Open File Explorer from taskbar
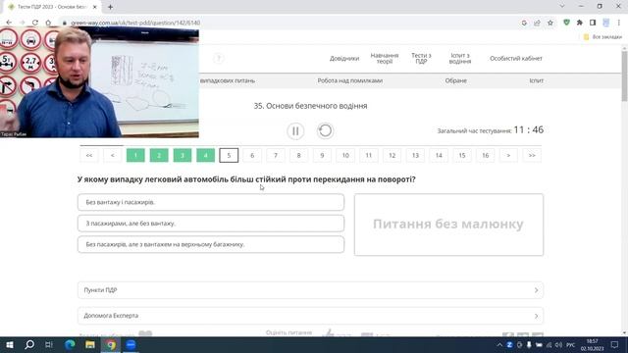 tap(90, 344)
